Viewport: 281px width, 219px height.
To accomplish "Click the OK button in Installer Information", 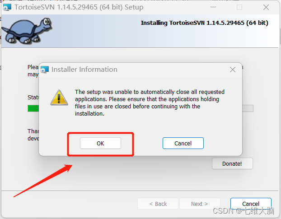I will pos(100,143).
